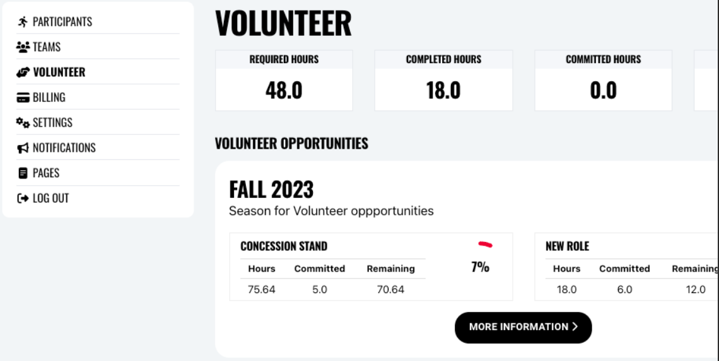The height and width of the screenshot is (361, 719).
Task: Click the Completed Hours stat card
Action: click(443, 81)
